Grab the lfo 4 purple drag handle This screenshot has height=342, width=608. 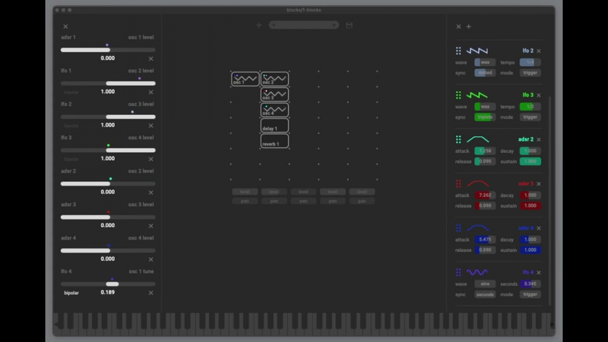click(459, 272)
